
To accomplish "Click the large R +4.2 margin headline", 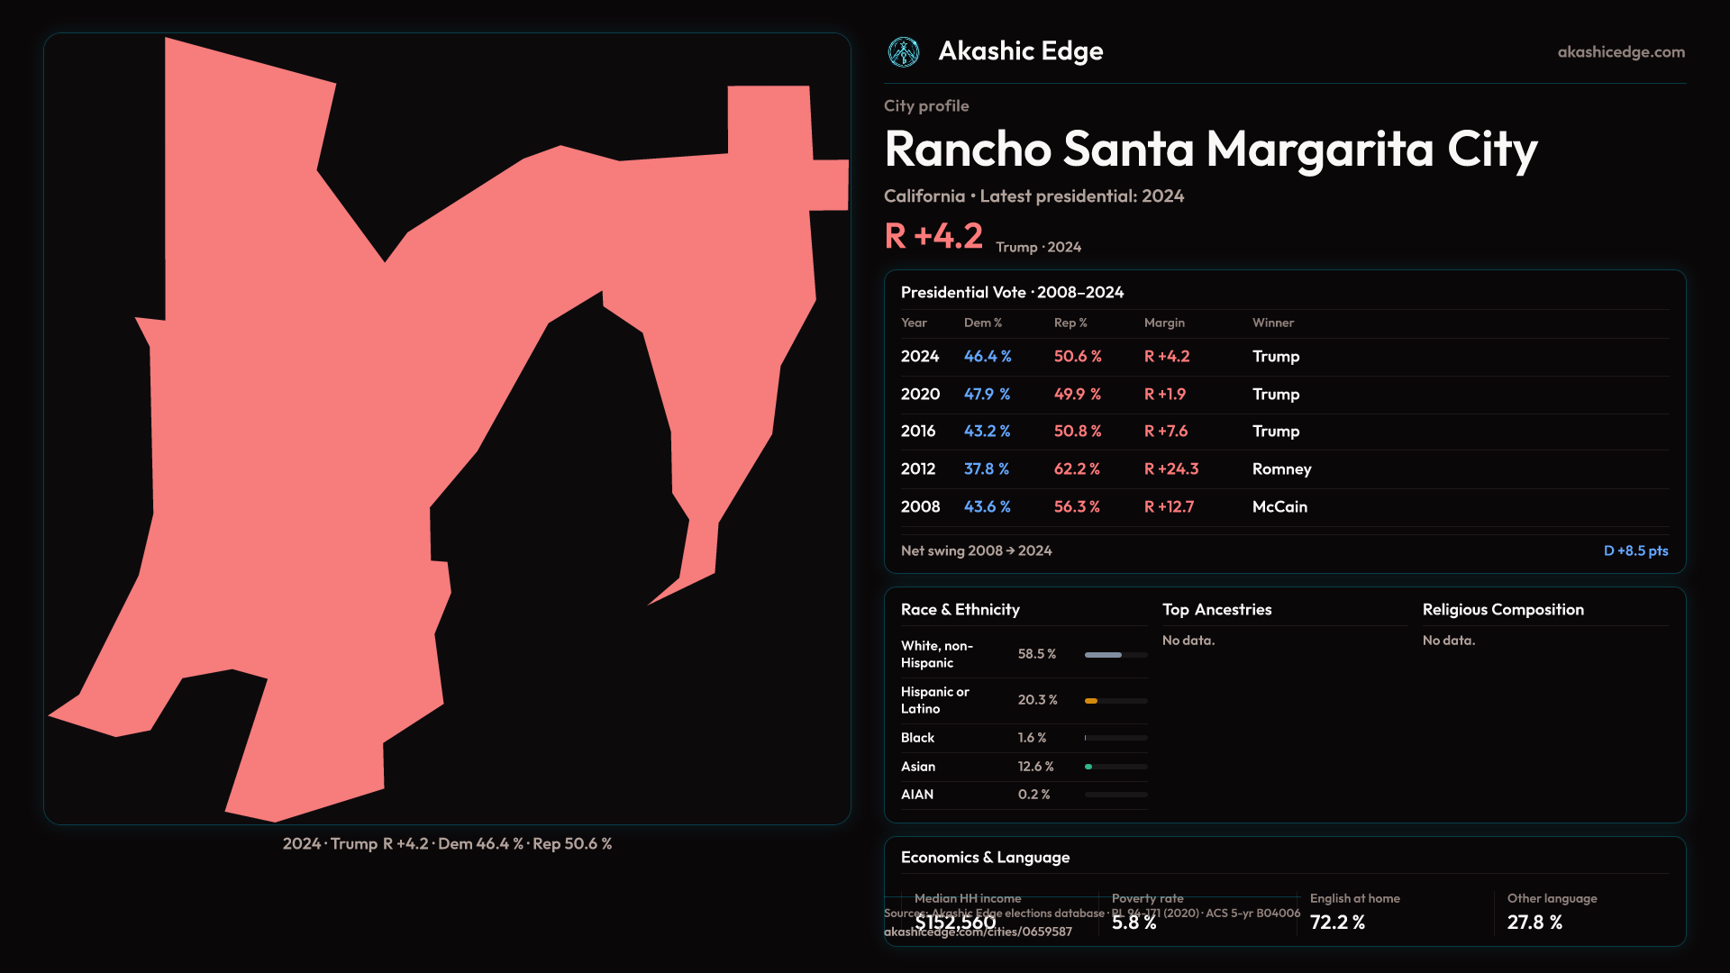I will [933, 237].
